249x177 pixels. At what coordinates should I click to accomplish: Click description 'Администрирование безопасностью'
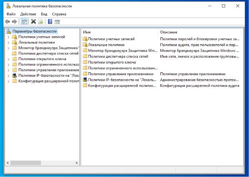[x=199, y=80]
